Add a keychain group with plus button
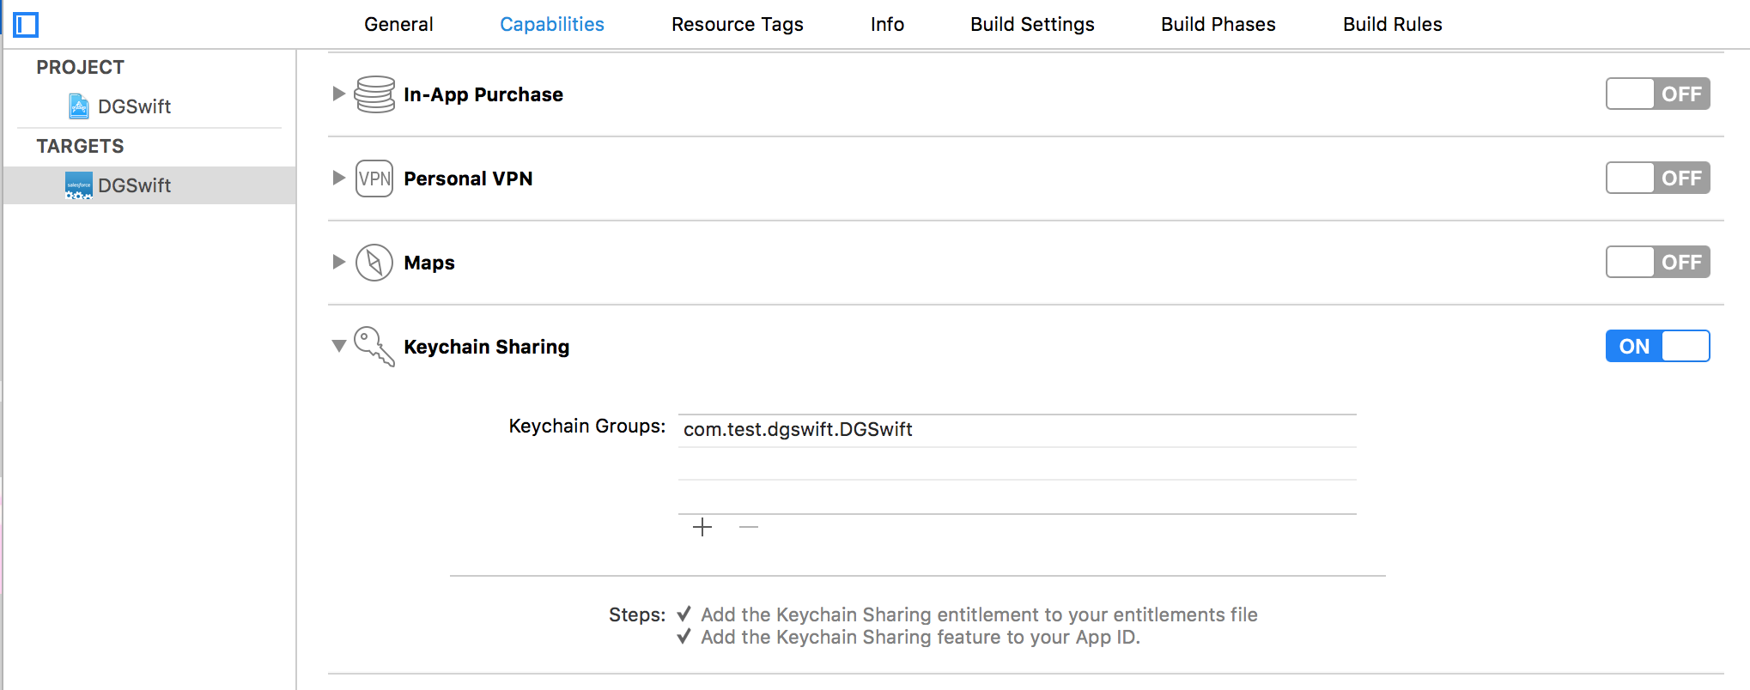The width and height of the screenshot is (1750, 690). click(702, 527)
